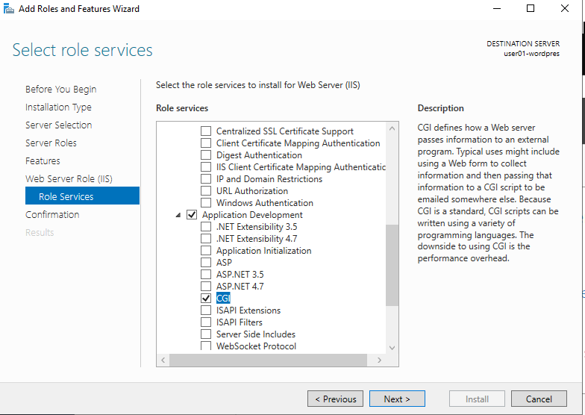Uncheck the CGI checkbox
The height and width of the screenshot is (415, 585).
206,299
